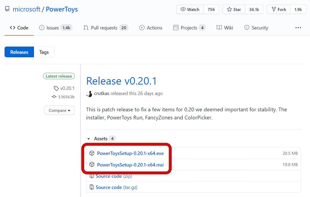Screen dimensions: 310x197
Task: Click the Watch button
Action: tap(190, 9)
